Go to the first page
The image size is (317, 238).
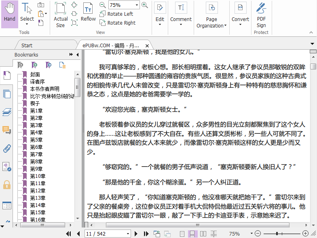point(69,234)
